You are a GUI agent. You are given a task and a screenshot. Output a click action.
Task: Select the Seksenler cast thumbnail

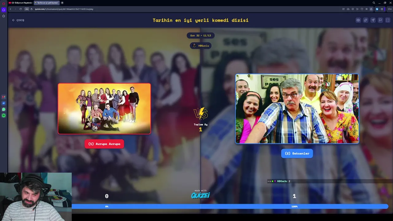point(297,109)
